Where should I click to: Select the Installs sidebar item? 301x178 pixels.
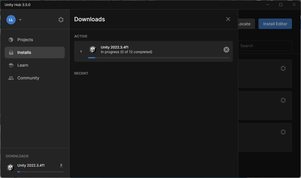[35, 52]
